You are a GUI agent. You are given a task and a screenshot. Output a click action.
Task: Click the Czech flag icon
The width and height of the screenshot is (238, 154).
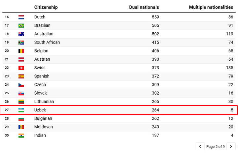21,85
